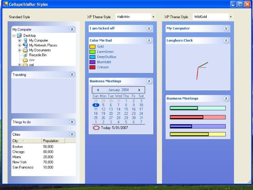Viewport: 253px width, 190px height.
Task: Expand the 'I am ticked off' panel
Action: [x=149, y=28]
